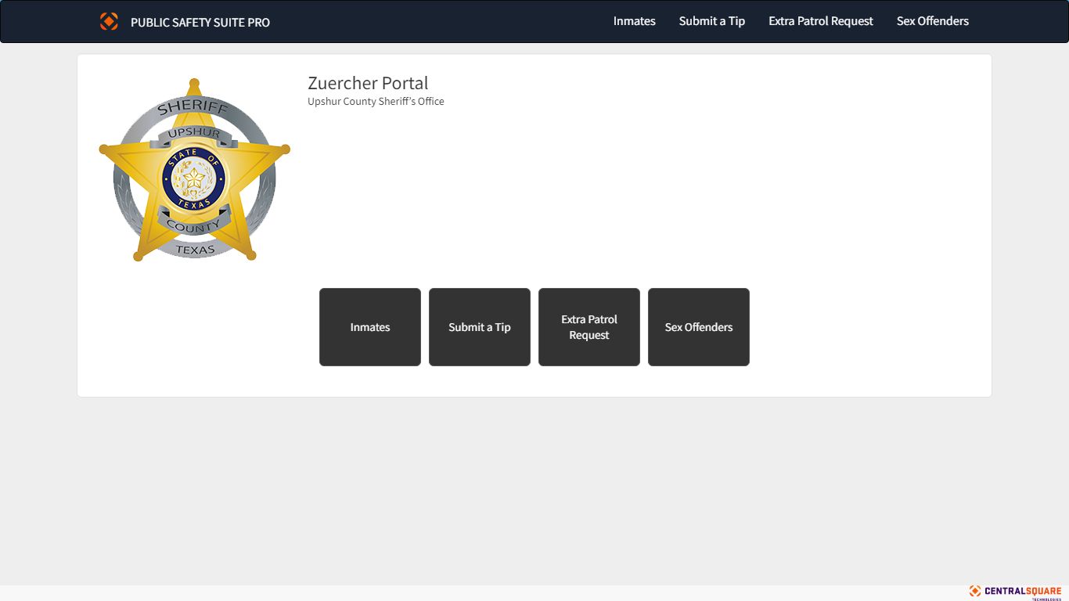
Task: Choose the Extra Patrol Request tile button
Action: click(589, 327)
